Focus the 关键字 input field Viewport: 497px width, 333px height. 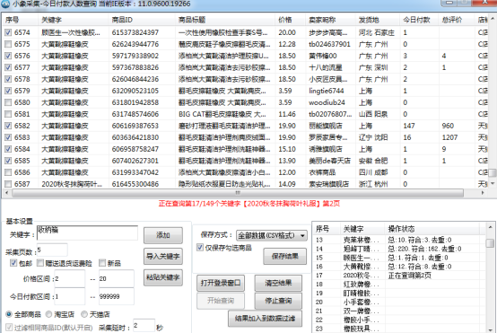tap(88, 232)
